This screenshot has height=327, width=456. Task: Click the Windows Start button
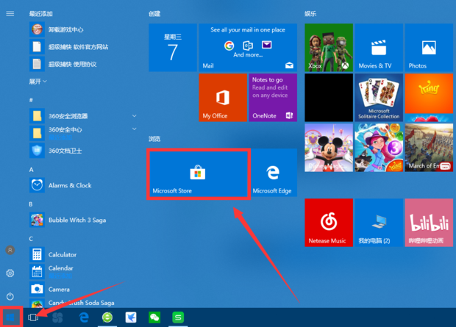click(10, 317)
